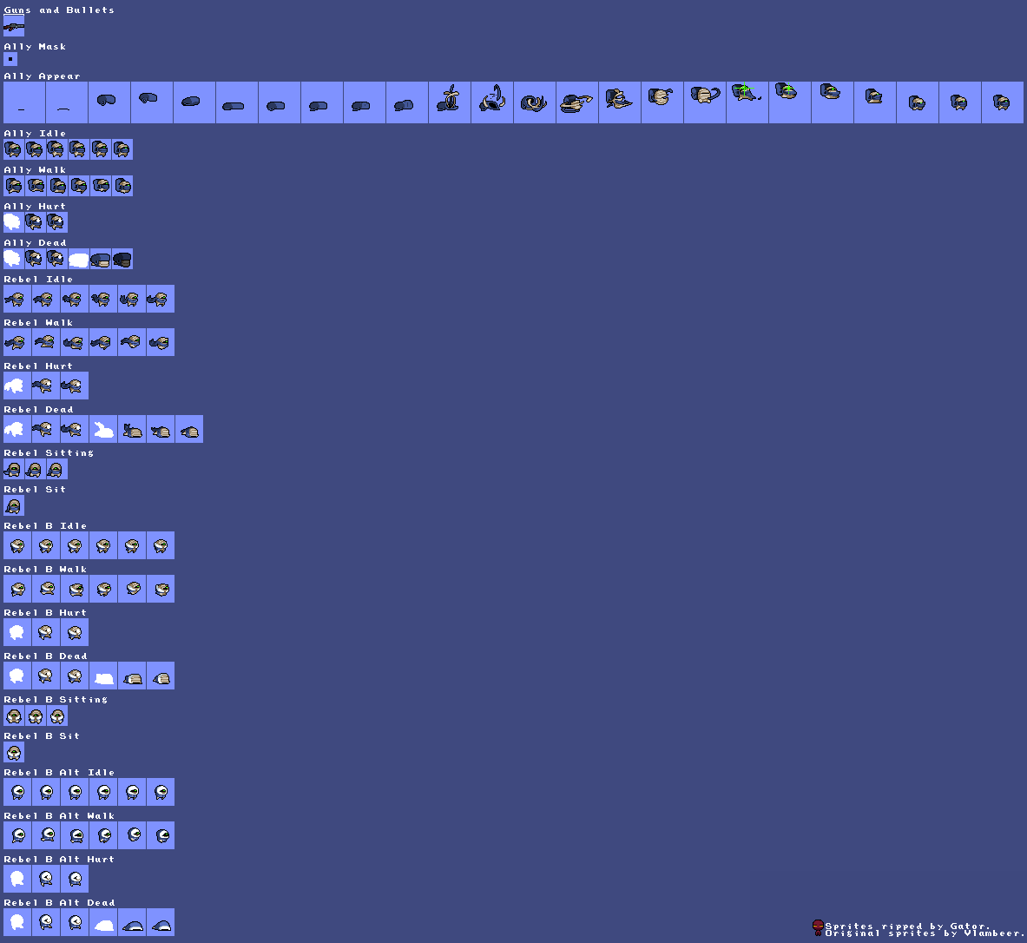The height and width of the screenshot is (943, 1027).
Task: Click the 'Rebel B Dead' label
Action: (x=45, y=656)
